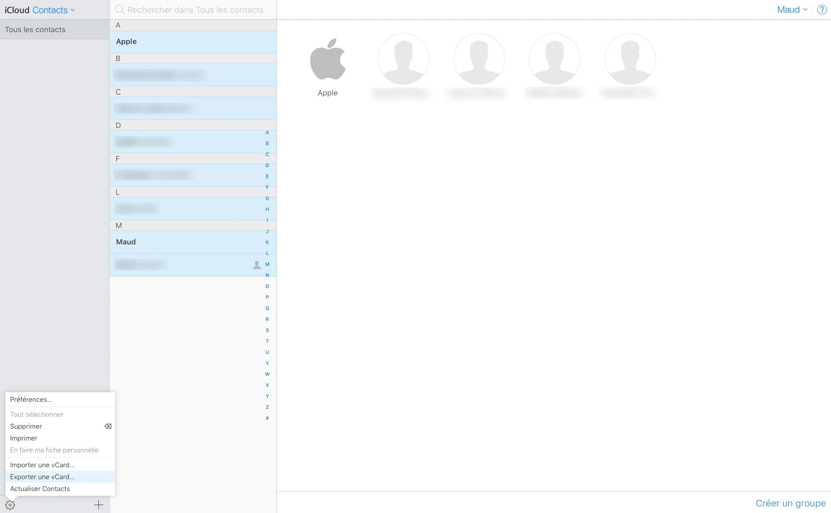Jump to letter P in index

[267, 297]
